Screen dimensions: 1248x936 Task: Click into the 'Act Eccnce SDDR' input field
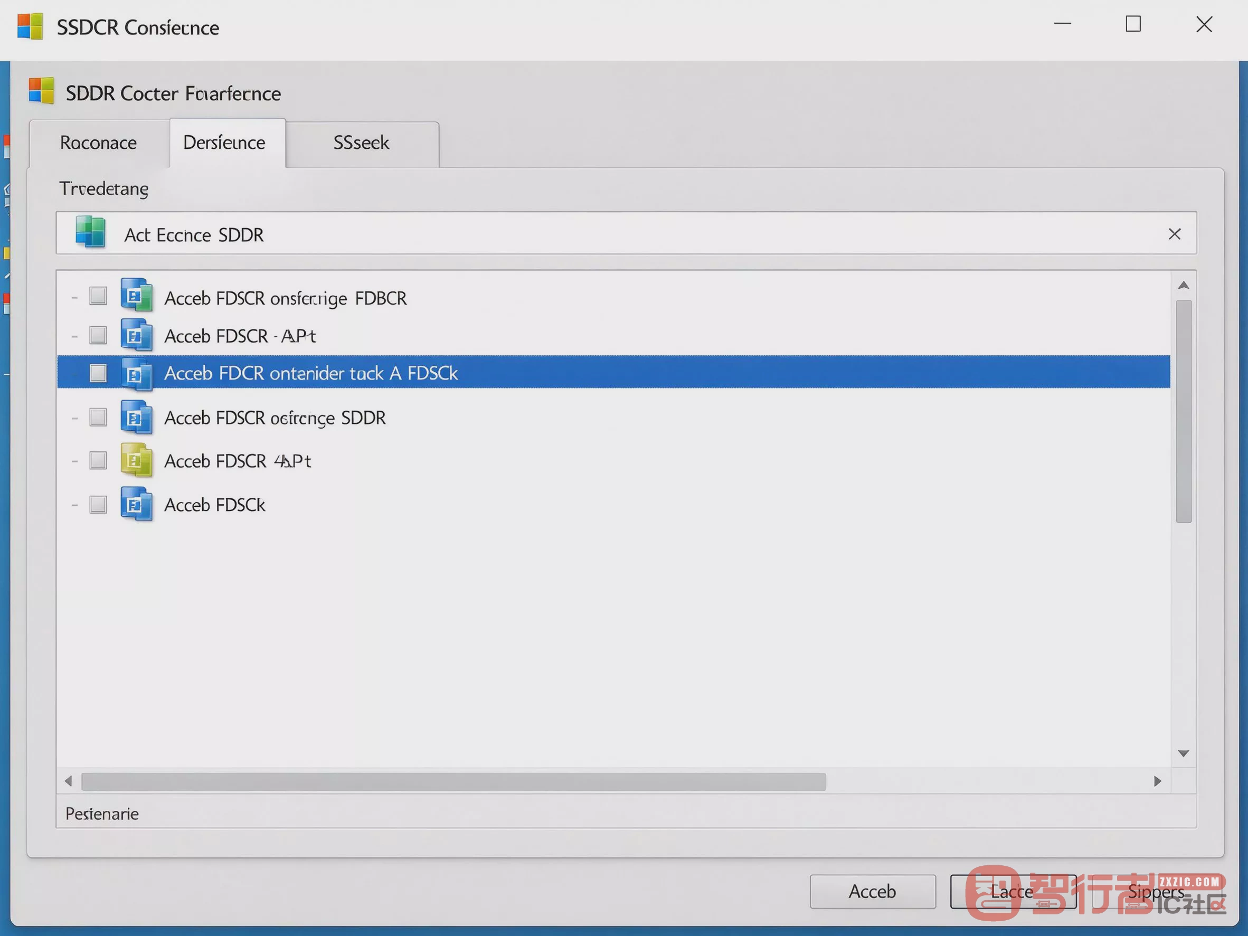point(626,233)
